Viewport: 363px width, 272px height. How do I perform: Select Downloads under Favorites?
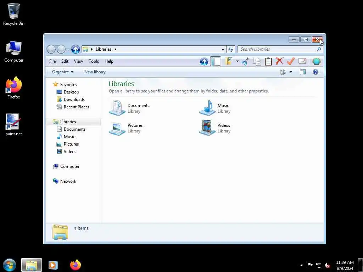(x=74, y=100)
